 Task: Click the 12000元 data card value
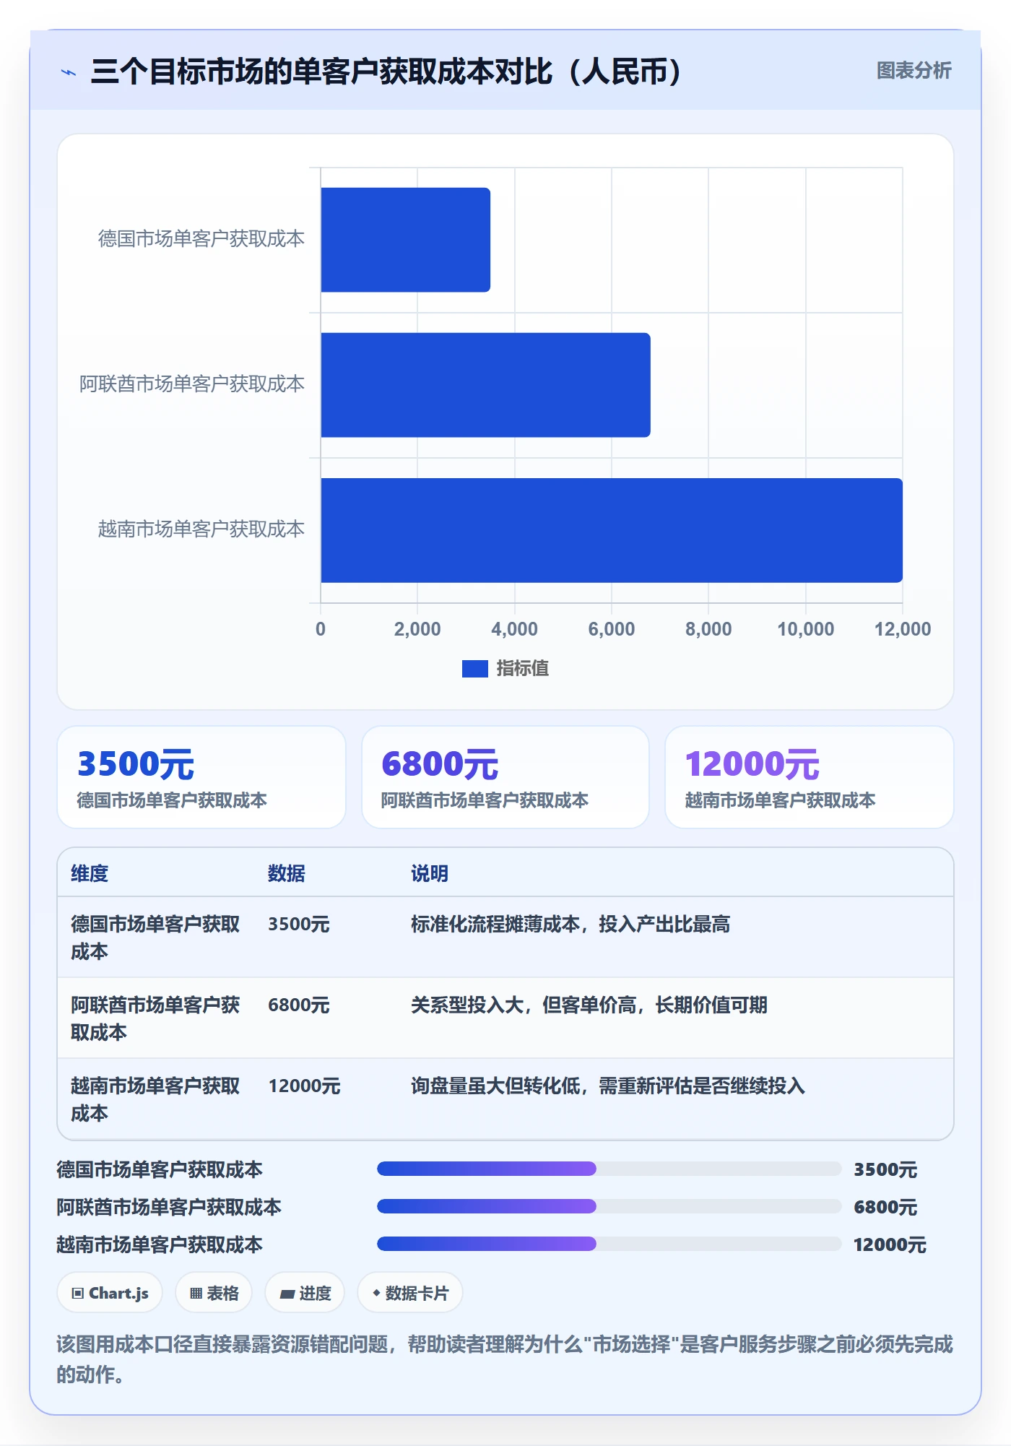point(752,764)
